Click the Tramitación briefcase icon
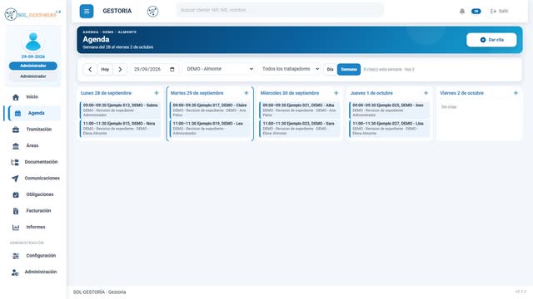Image resolution: width=533 pixels, height=299 pixels. [16, 130]
